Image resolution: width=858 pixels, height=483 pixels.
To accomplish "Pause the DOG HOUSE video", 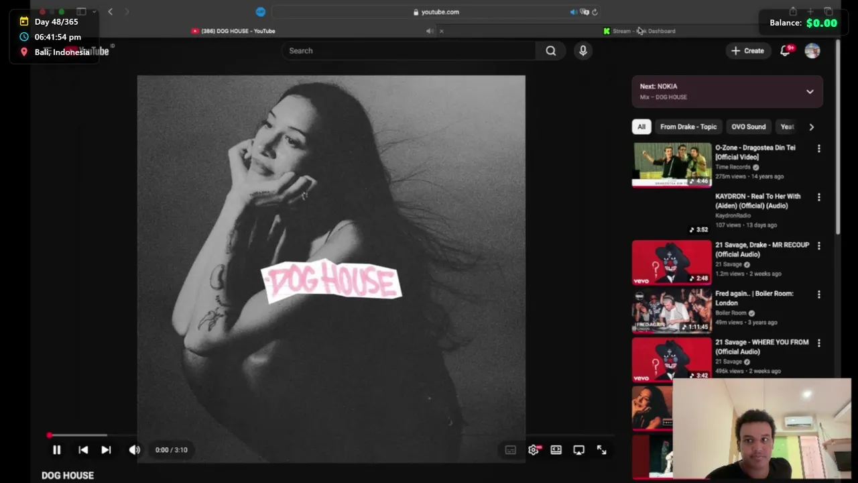I will coord(57,450).
